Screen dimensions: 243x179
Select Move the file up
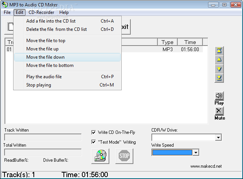(x=67, y=49)
